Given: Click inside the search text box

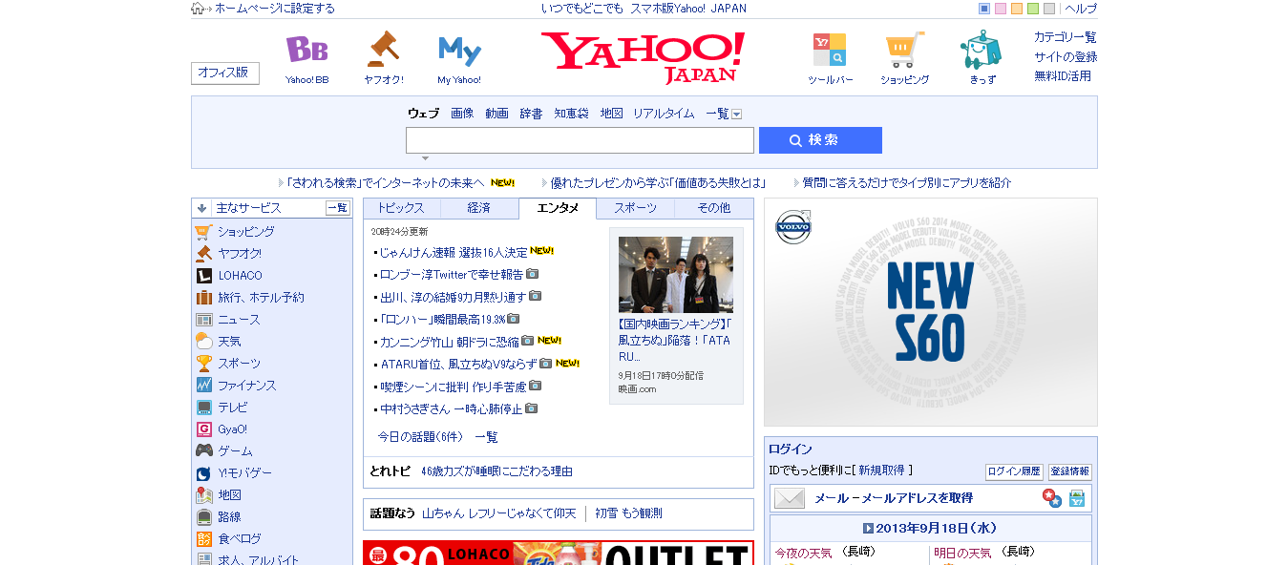Looking at the screenshot, I should click(580, 140).
